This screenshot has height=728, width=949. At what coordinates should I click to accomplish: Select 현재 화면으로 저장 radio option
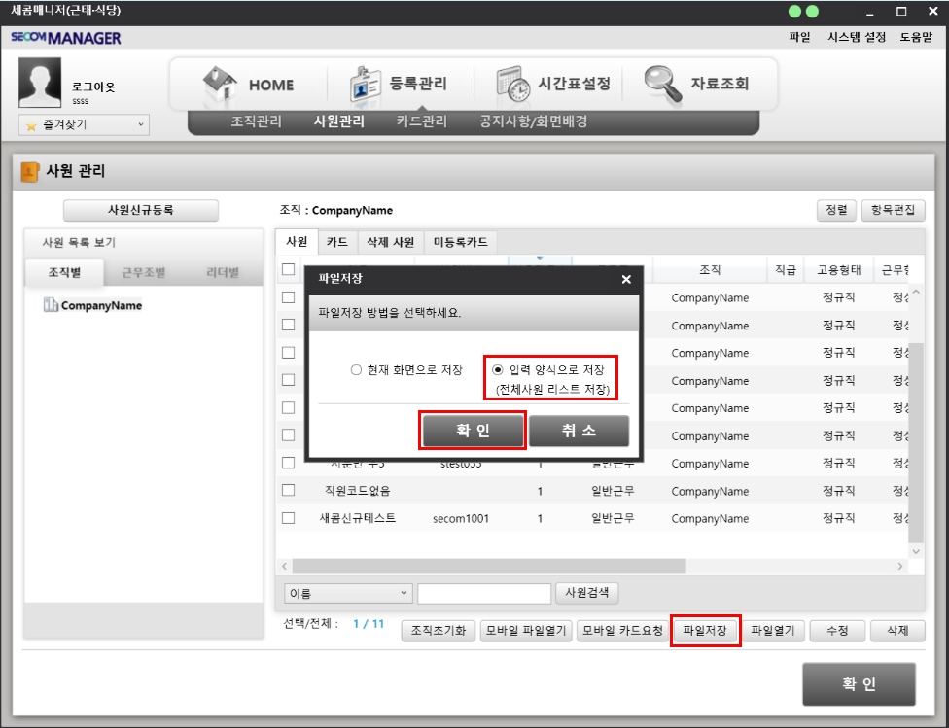(x=356, y=370)
